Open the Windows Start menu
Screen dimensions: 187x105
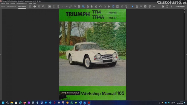tap(3, 103)
